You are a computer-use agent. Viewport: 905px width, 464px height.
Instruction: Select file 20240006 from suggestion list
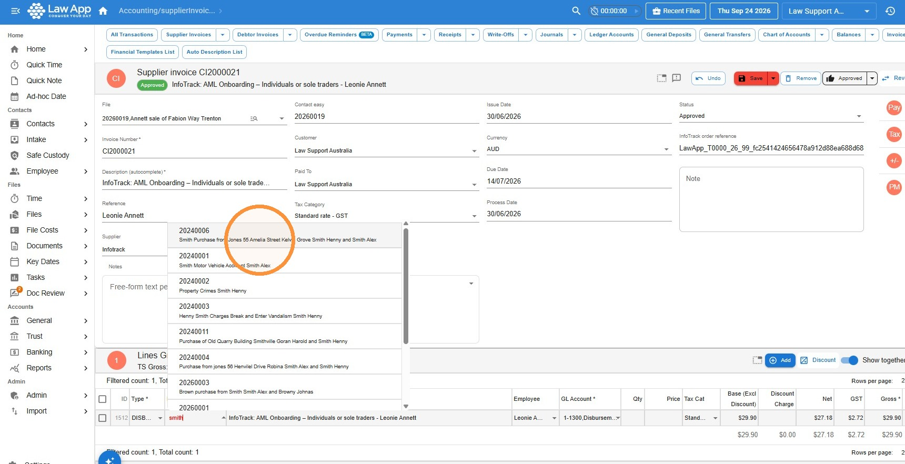coord(285,235)
